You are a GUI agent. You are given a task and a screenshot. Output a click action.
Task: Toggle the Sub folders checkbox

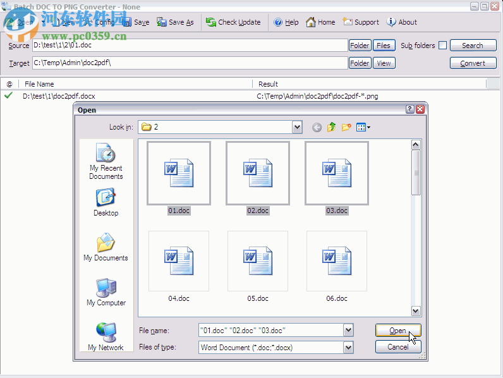point(443,46)
